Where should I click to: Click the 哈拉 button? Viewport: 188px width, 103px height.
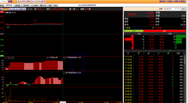(39, 1)
